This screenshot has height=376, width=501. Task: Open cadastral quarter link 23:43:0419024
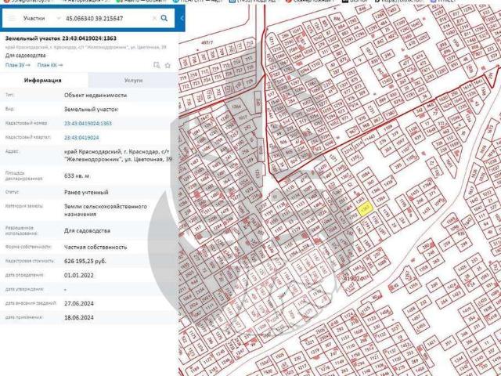click(x=81, y=138)
